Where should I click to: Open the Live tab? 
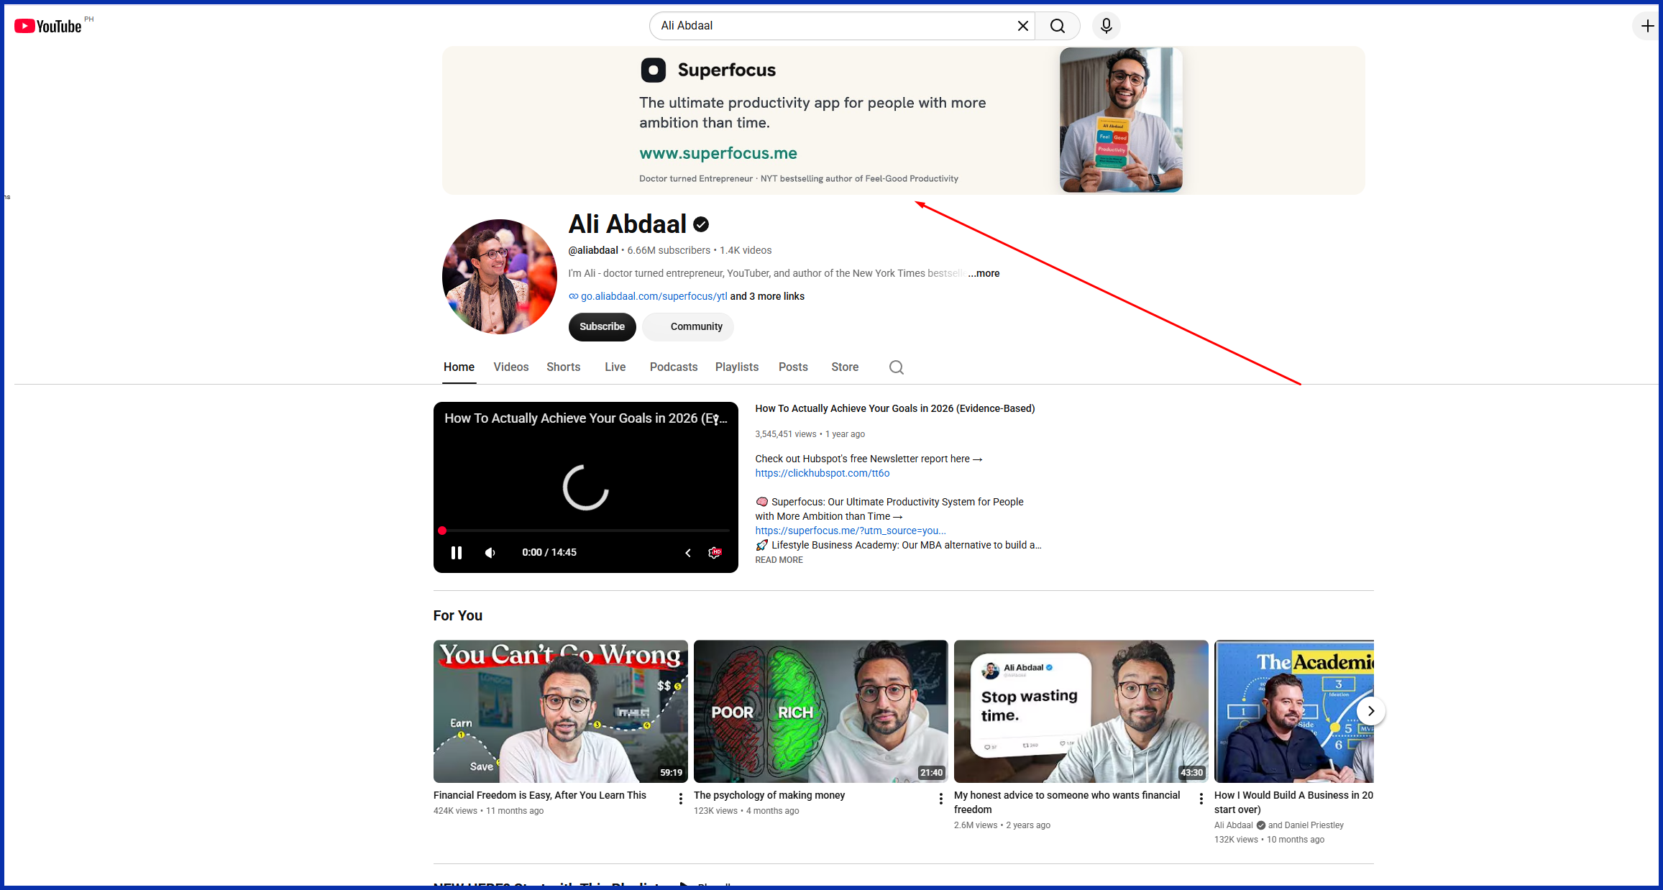[615, 367]
